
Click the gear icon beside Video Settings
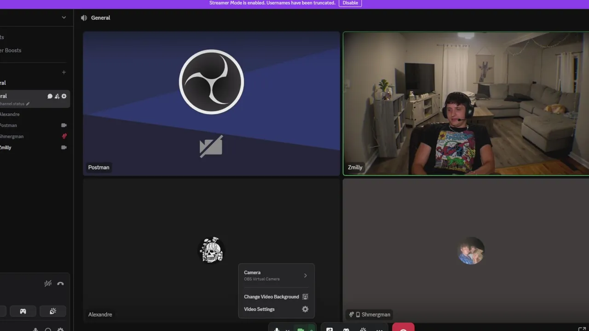pos(305,309)
